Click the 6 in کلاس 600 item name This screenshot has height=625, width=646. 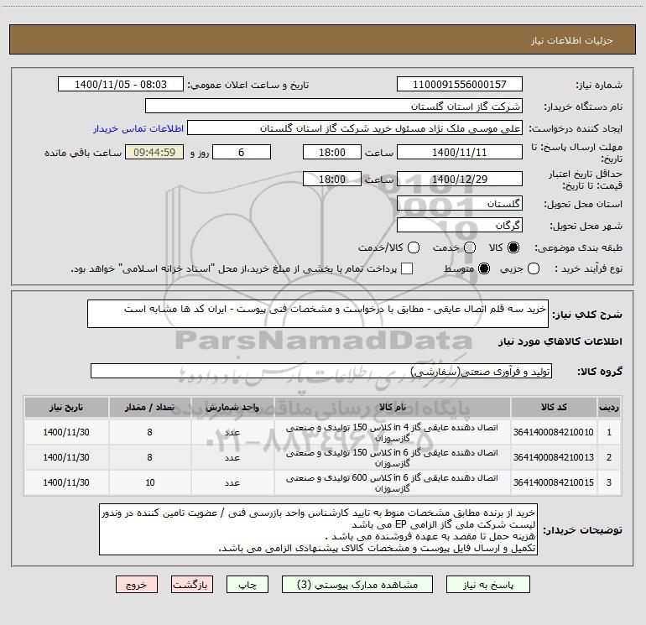tap(393, 483)
